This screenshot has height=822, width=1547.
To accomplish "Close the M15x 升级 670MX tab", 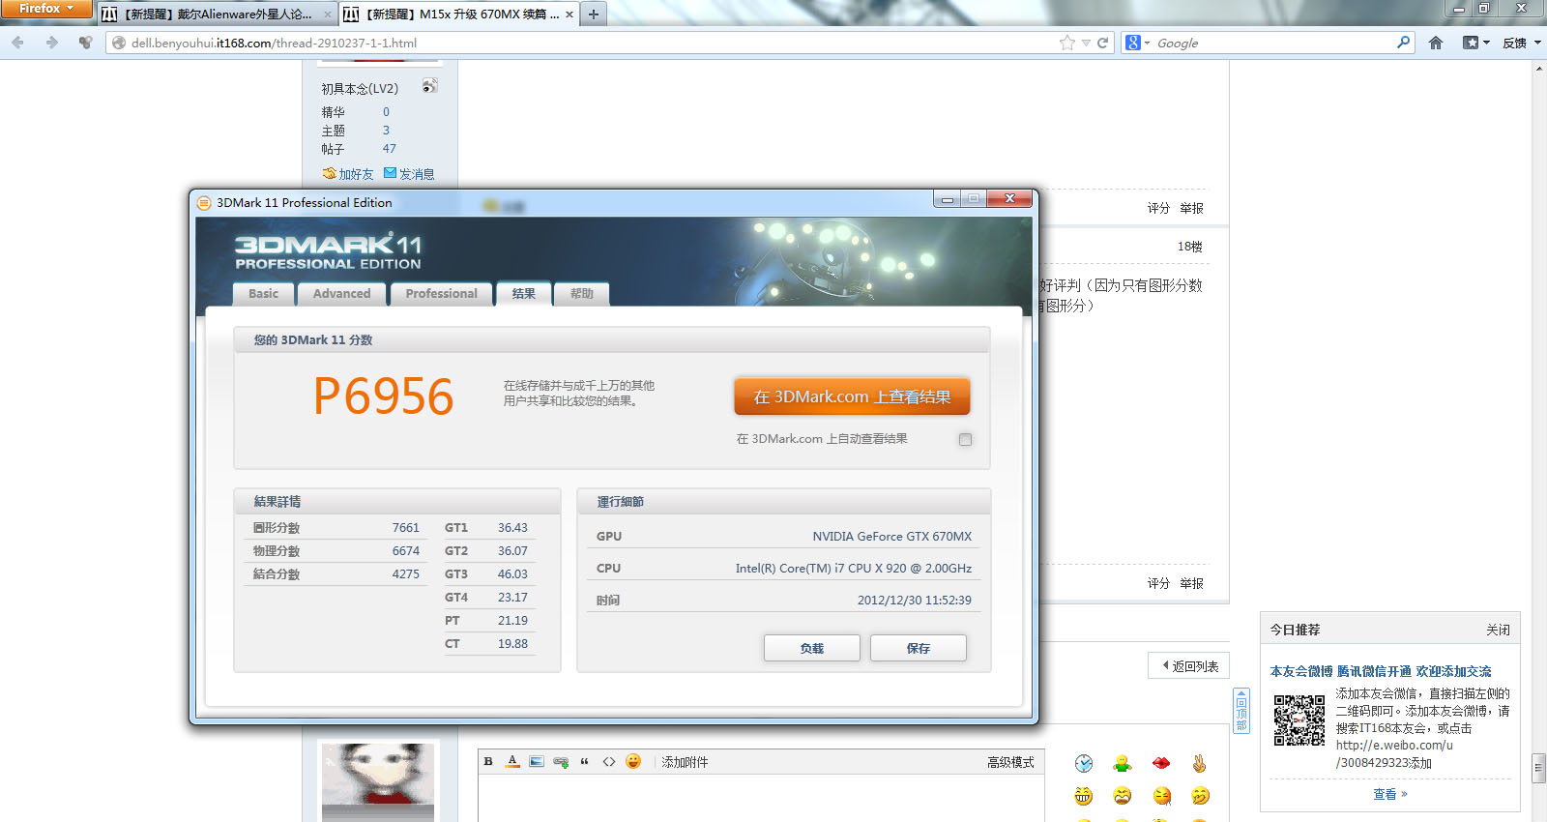I will (x=569, y=15).
